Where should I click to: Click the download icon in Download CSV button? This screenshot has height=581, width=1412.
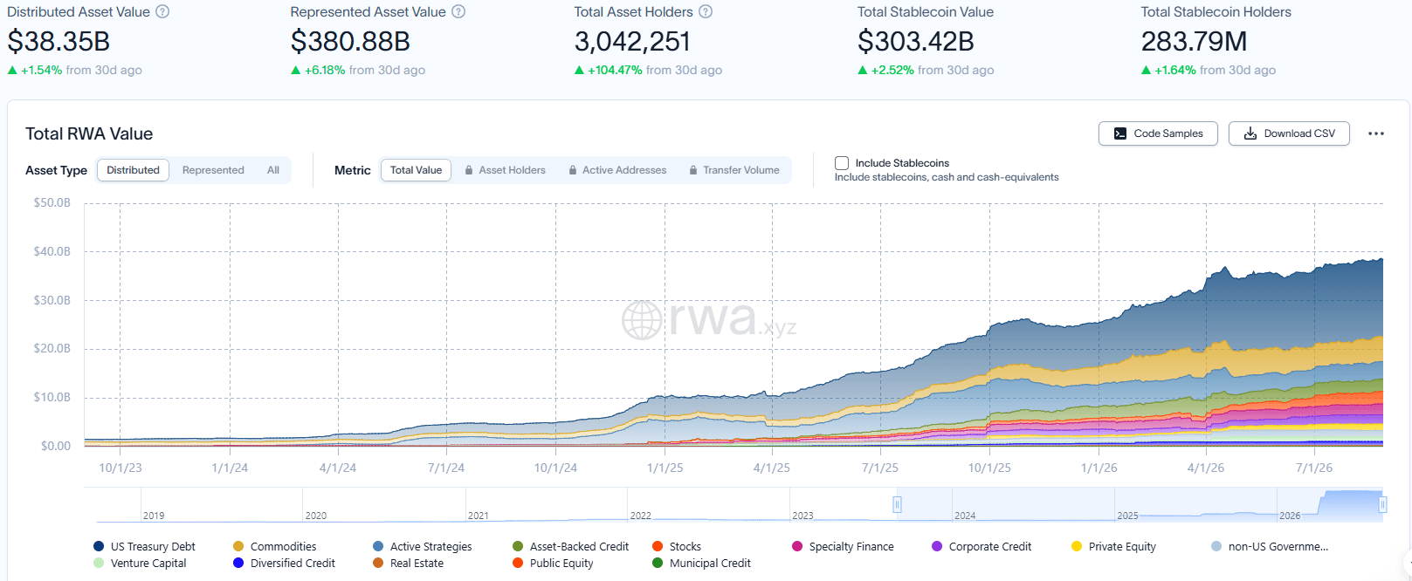pos(1250,133)
